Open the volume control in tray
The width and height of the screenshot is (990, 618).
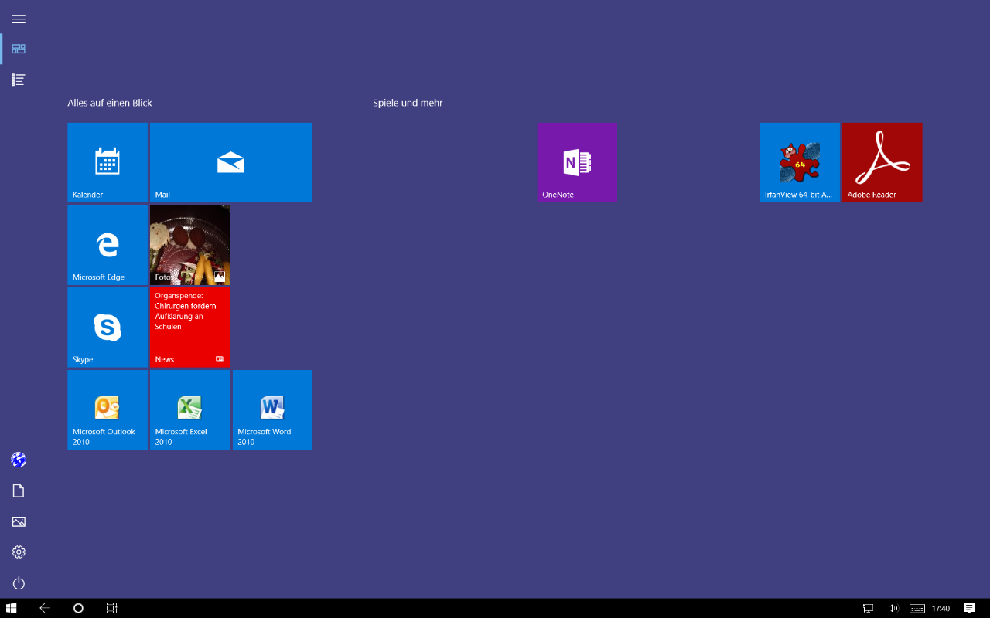click(x=893, y=609)
